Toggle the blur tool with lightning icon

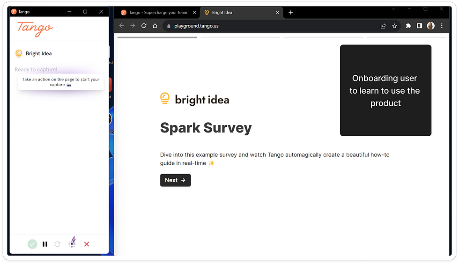(x=72, y=242)
